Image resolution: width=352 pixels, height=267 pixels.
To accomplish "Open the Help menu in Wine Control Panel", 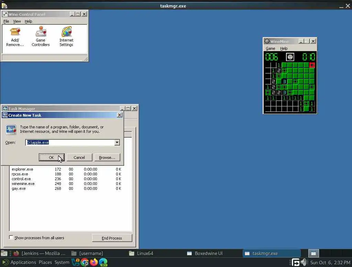I will click(x=28, y=21).
